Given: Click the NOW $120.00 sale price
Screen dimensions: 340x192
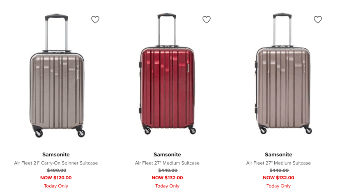Looking at the screenshot, I should (56, 178).
